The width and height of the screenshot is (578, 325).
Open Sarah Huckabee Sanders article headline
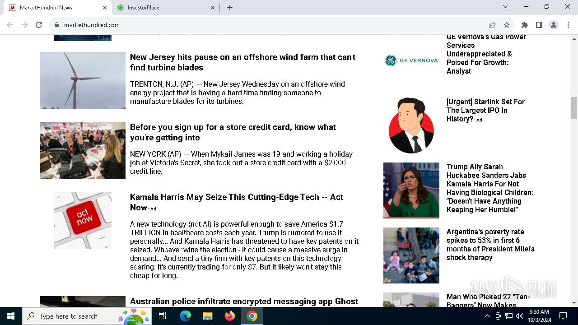[x=490, y=188]
